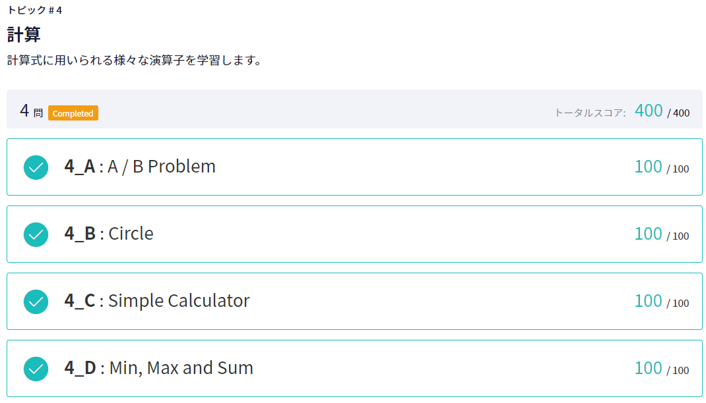The height and width of the screenshot is (403, 706).
Task: Click the checkmark icon for Min, Max and Sum
Action: 36,369
